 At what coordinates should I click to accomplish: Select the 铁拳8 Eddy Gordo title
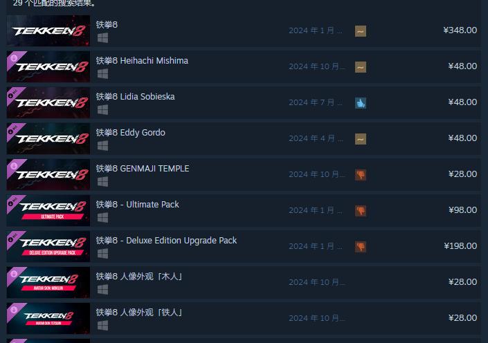(130, 133)
